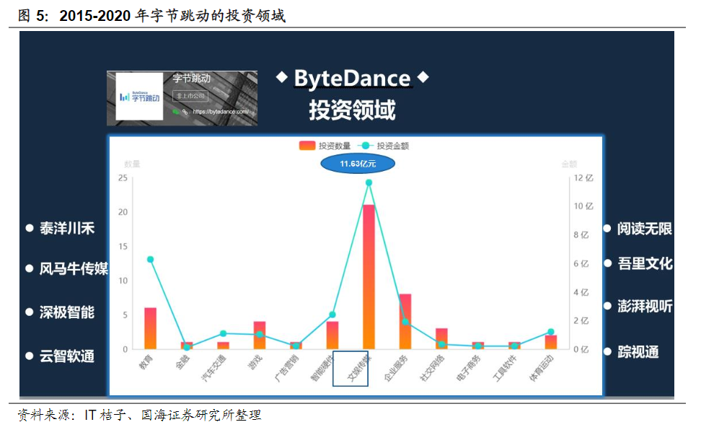Click the 企业服务 bar
This screenshot has height=435, width=701.
click(405, 322)
